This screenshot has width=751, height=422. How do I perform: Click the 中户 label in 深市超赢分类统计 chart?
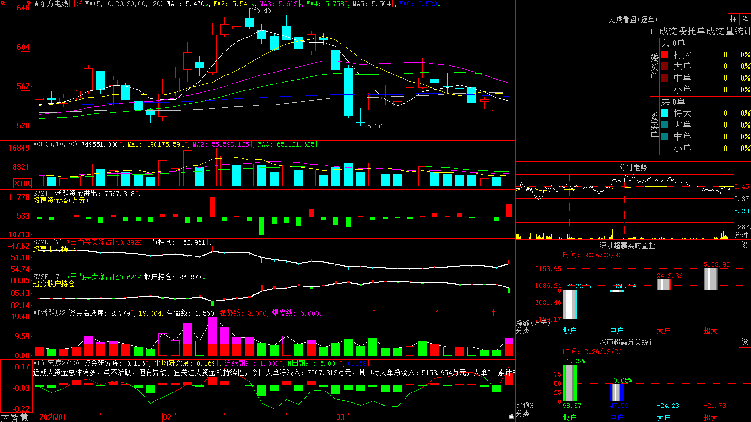pyautogui.click(x=617, y=417)
